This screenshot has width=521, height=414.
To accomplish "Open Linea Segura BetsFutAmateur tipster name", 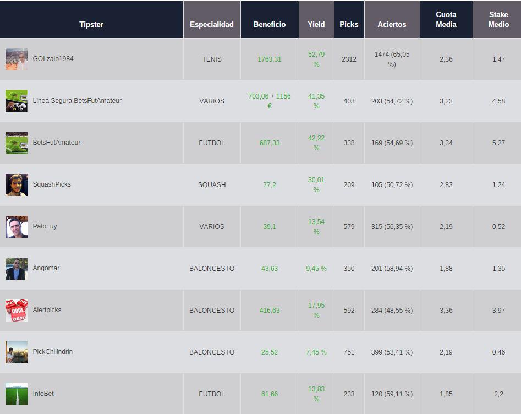I will [77, 100].
